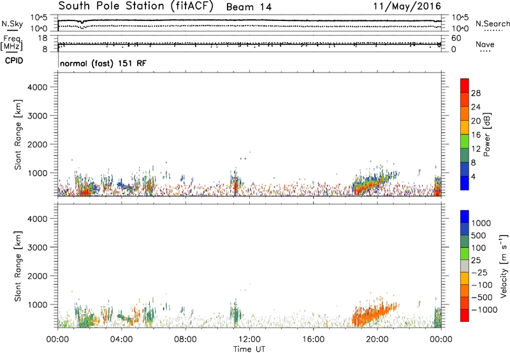Click the "Velocity [m s-1]" color bar title
Viewport: 510px width, 353px height.
[504, 266]
